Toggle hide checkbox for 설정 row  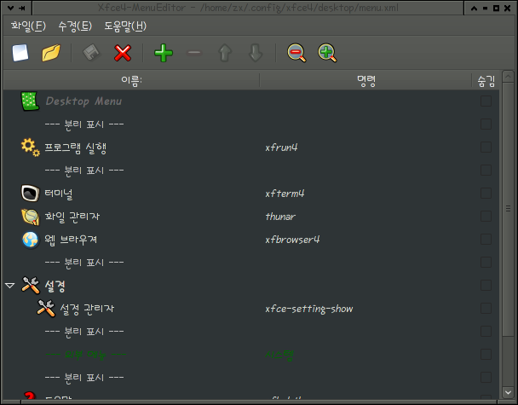(x=486, y=286)
